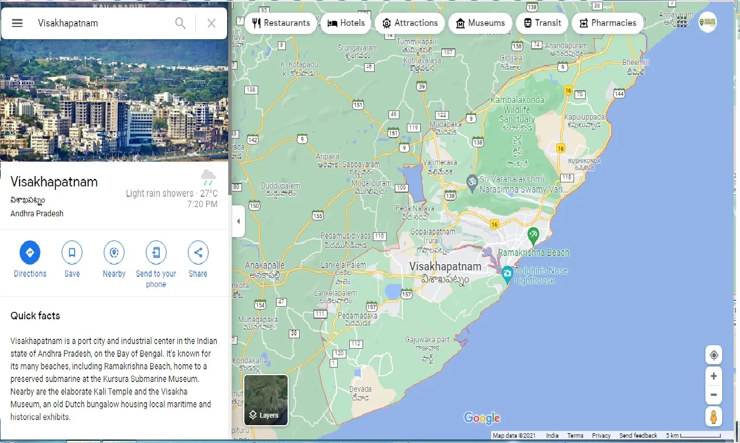The height and width of the screenshot is (443, 740).
Task: Filter map by Museums
Action: pyautogui.click(x=480, y=23)
